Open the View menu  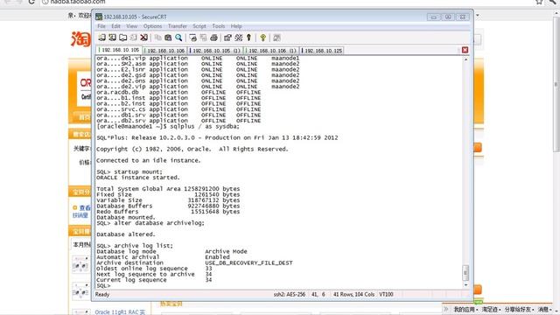click(132, 26)
